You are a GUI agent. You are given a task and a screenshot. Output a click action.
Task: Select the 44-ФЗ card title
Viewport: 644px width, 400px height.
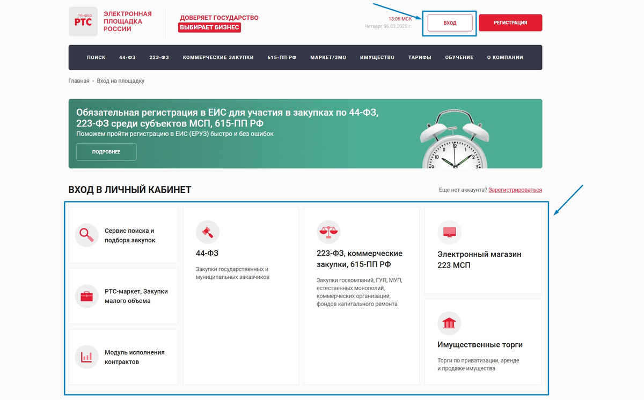tap(207, 253)
